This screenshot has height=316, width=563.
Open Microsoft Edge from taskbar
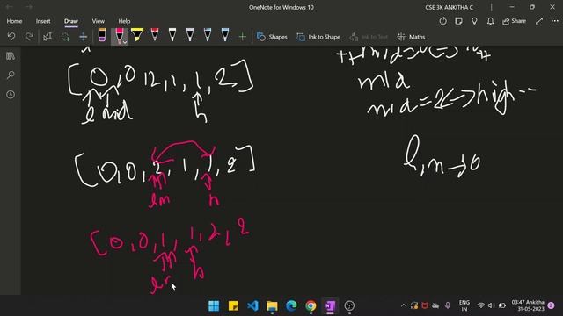coord(291,305)
